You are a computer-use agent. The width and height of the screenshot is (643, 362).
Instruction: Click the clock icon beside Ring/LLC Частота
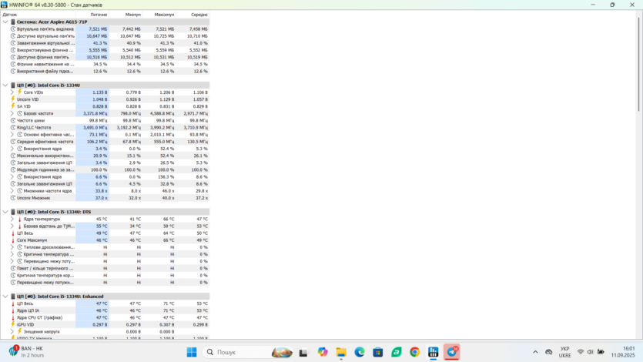pyautogui.click(x=13, y=128)
